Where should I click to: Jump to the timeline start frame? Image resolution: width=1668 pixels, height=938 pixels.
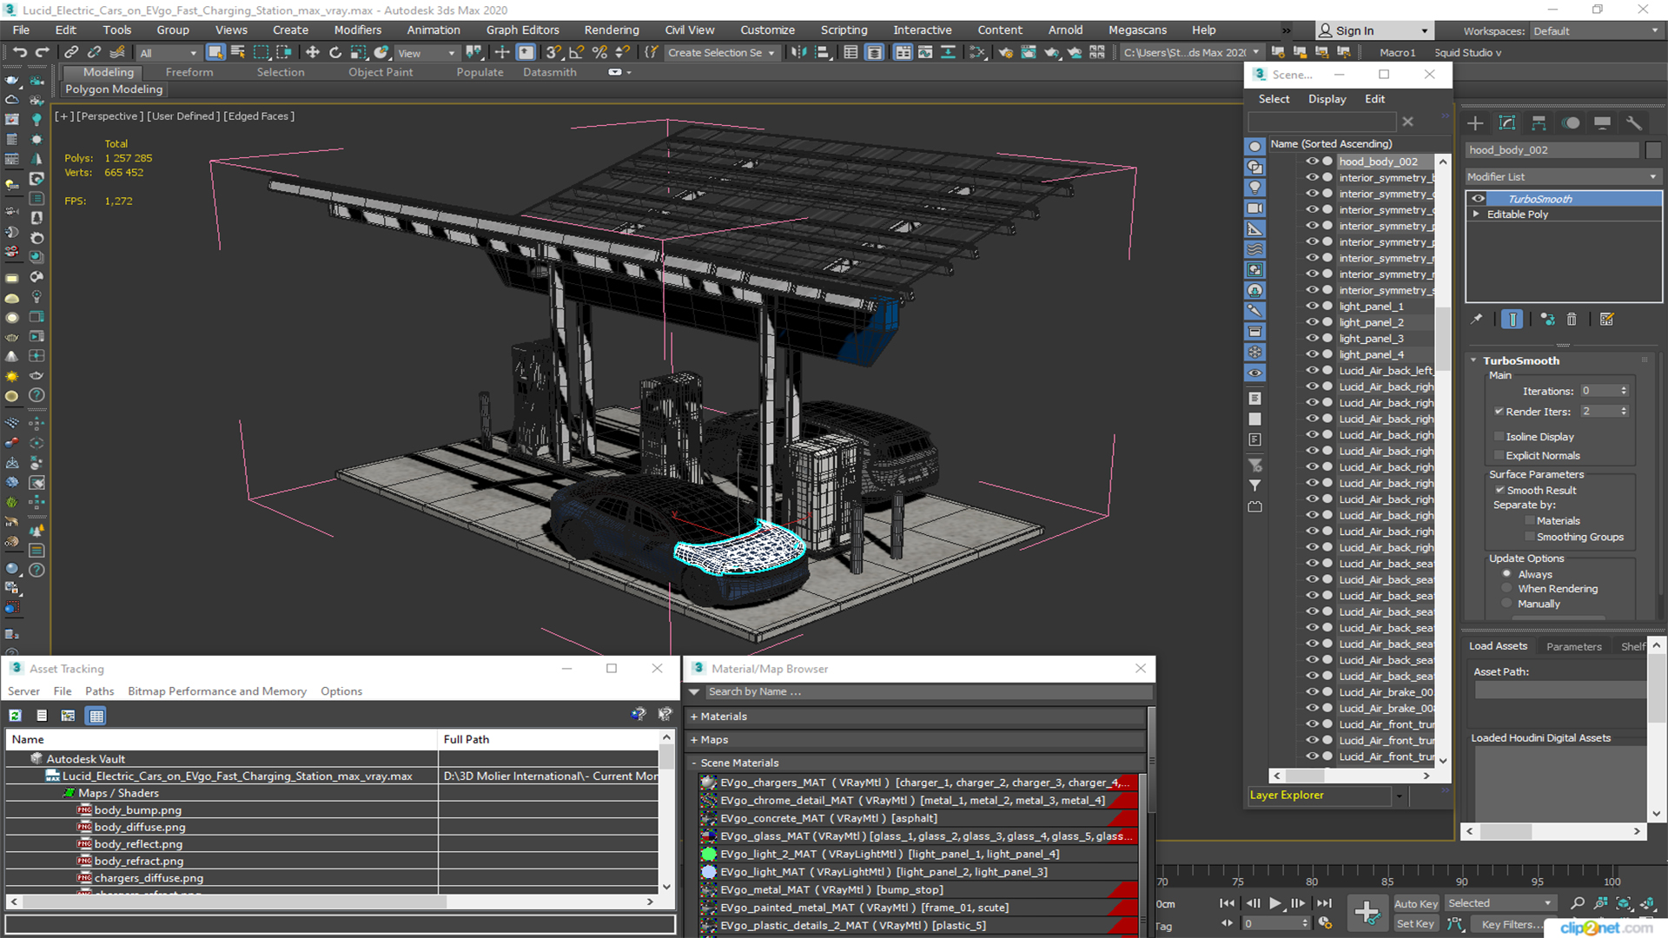coord(1227,903)
